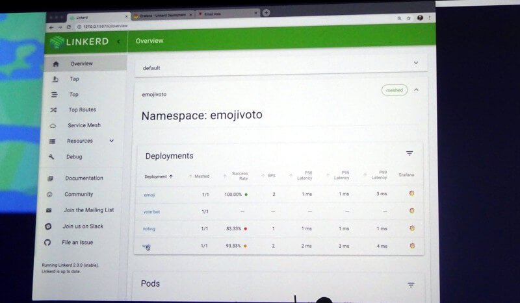This screenshot has height=303, width=520.
Task: Open the Resources list icon
Action: [53, 141]
